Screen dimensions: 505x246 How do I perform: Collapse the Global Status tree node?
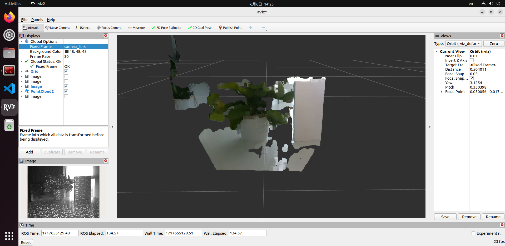tap(21, 61)
